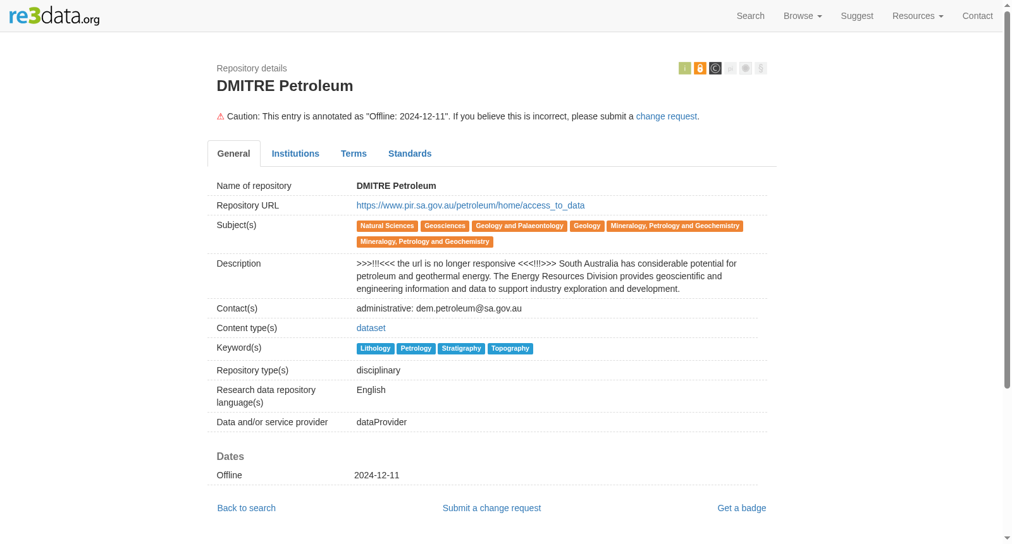Image resolution: width=1012 pixels, height=544 pixels.
Task: Click the greyed-out 'pi' persistent identifier icon
Action: tap(730, 68)
